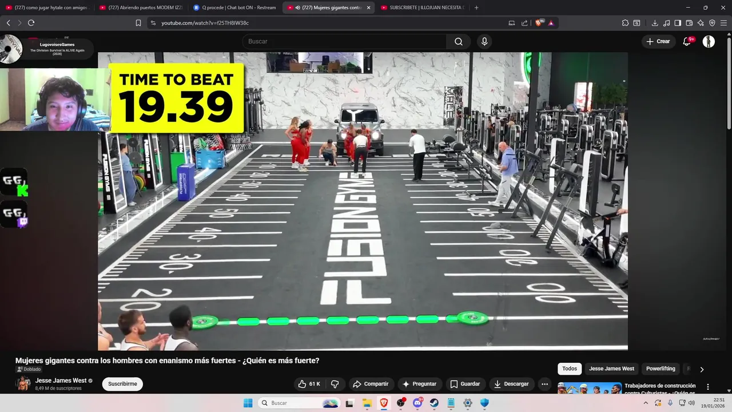Click the bookmark icon beside the address bar
The height and width of the screenshot is (412, 732).
click(x=138, y=23)
